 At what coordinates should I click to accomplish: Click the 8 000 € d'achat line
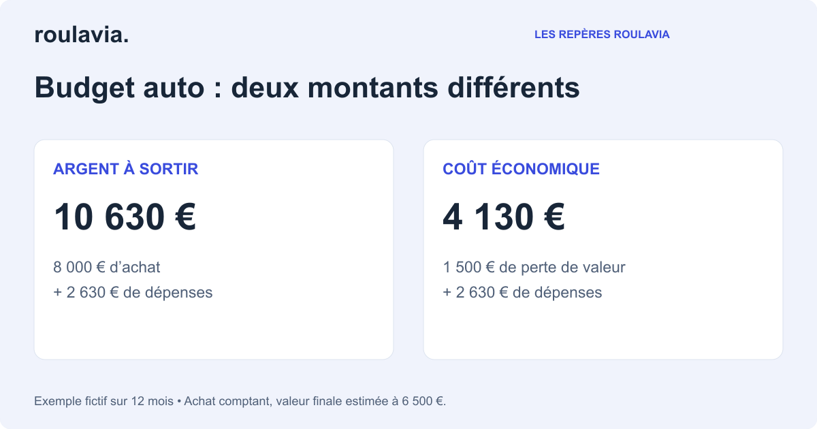pyautogui.click(x=107, y=267)
